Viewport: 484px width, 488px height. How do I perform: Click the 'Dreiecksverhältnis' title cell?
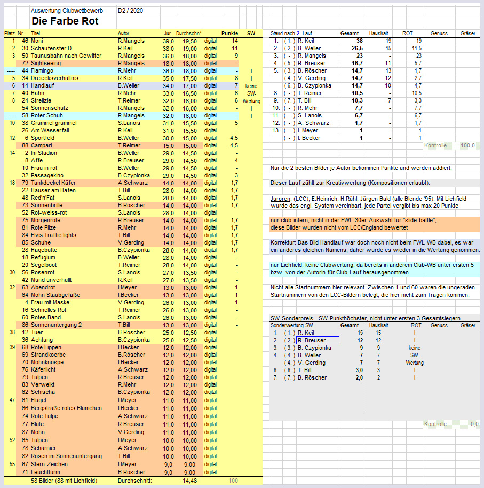click(55, 78)
